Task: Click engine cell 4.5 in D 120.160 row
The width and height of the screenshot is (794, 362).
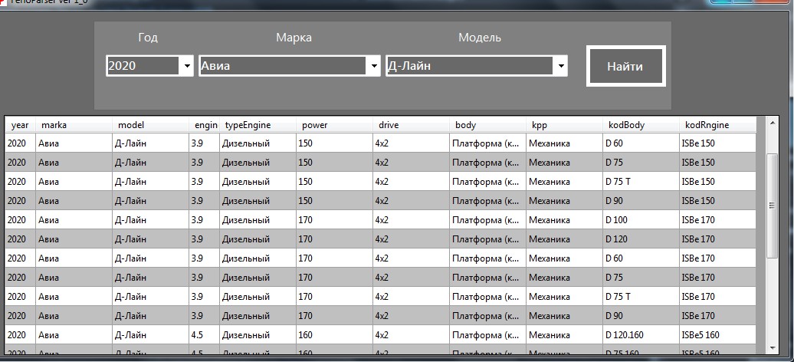Action: pos(205,335)
